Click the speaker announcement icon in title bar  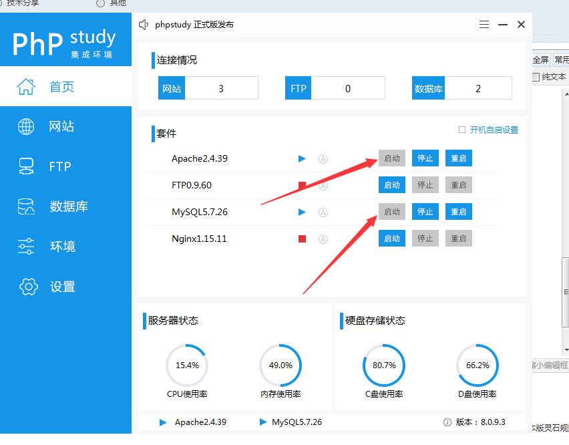click(x=144, y=25)
